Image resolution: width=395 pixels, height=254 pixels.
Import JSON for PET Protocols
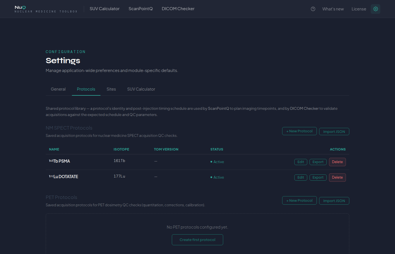pyautogui.click(x=334, y=201)
